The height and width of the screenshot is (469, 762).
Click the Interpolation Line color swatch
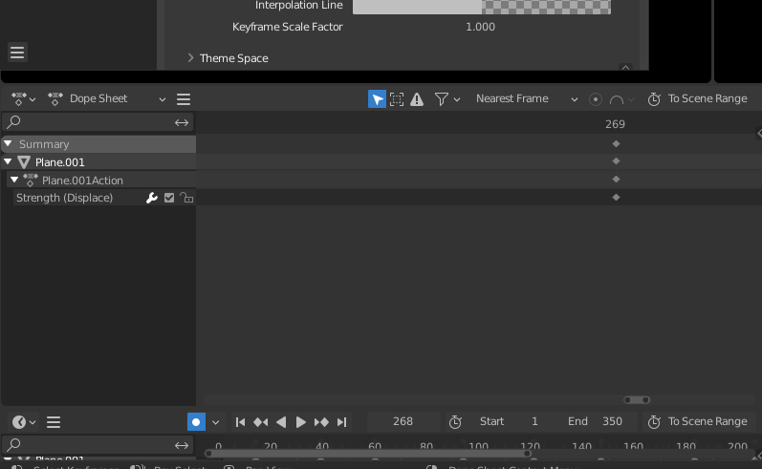482,6
